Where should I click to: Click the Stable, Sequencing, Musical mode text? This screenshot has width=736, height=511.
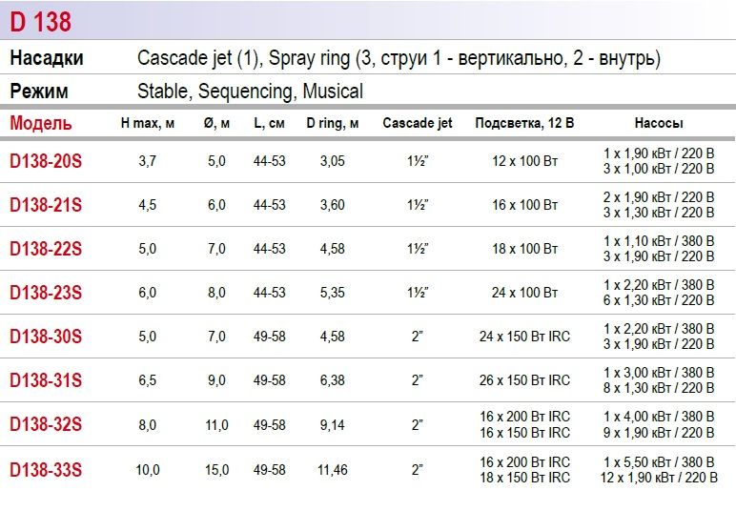[x=250, y=92]
